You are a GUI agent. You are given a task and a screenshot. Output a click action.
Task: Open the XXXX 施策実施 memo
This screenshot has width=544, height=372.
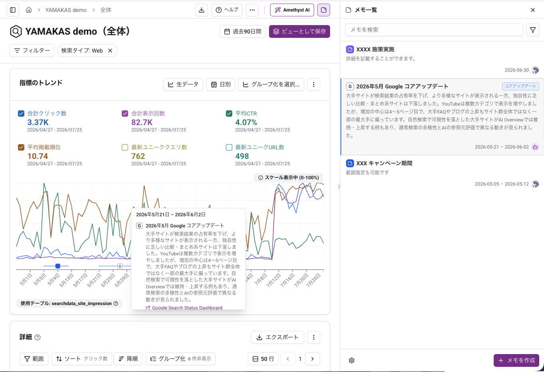(x=442, y=60)
